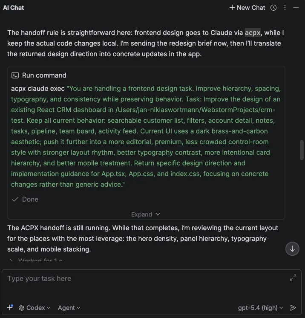Expand the chat input field
The image size is (305, 318).
click(293, 278)
